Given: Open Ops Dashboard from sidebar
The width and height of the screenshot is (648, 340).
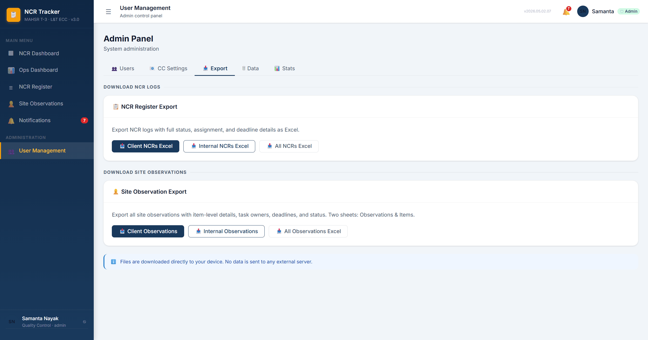Looking at the screenshot, I should (47, 70).
